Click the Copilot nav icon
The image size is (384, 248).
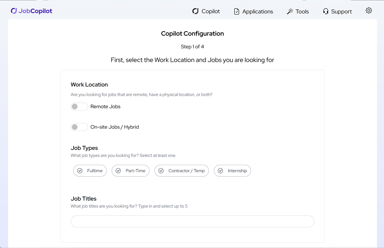tap(195, 11)
